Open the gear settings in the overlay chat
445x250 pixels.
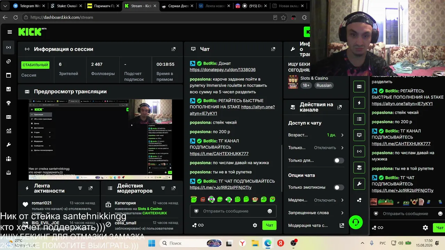pos(425,228)
